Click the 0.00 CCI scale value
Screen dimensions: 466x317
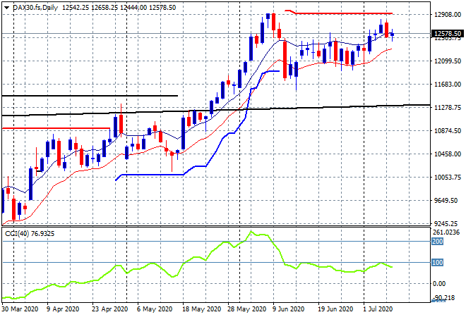tap(439, 284)
